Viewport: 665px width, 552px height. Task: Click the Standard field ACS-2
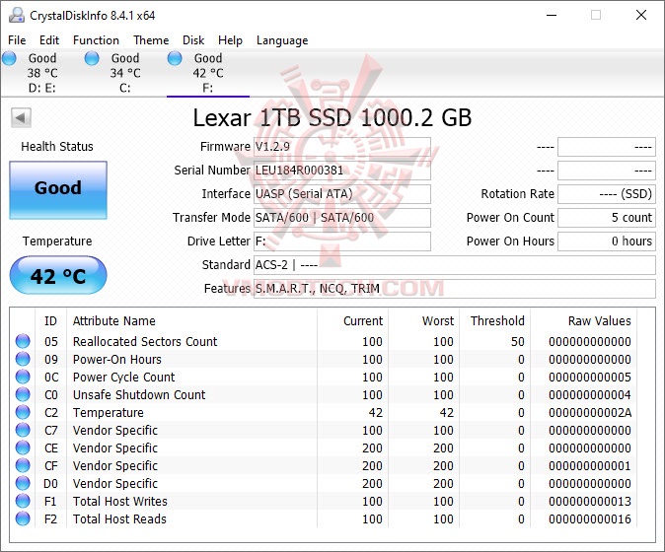tap(455, 265)
